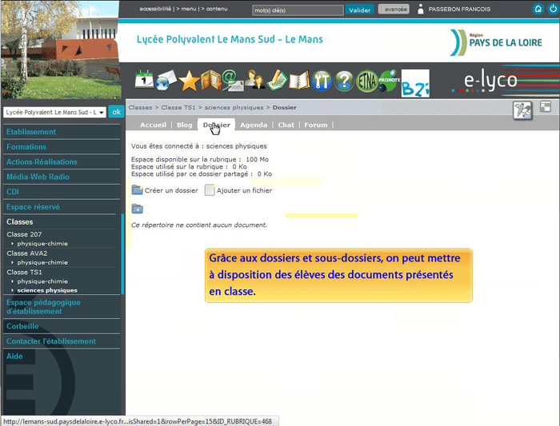560x426 pixels.
Task: Click sciences physiques in the breadcrumb
Action: (x=234, y=107)
